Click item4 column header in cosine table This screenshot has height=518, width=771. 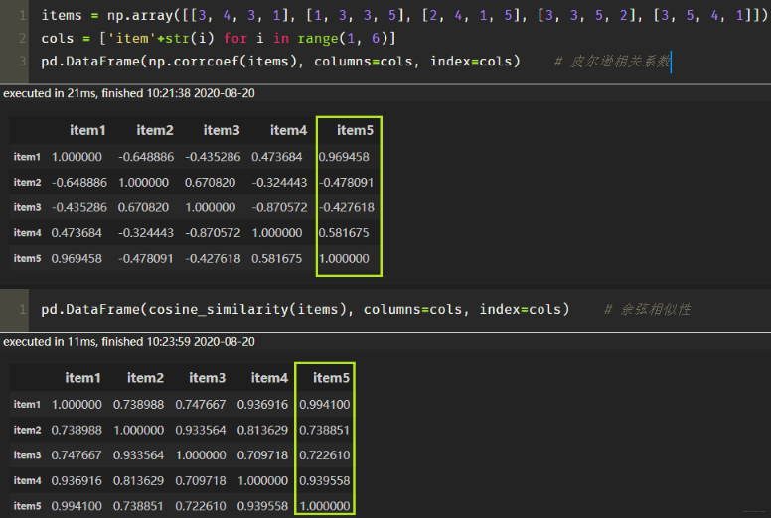point(269,377)
